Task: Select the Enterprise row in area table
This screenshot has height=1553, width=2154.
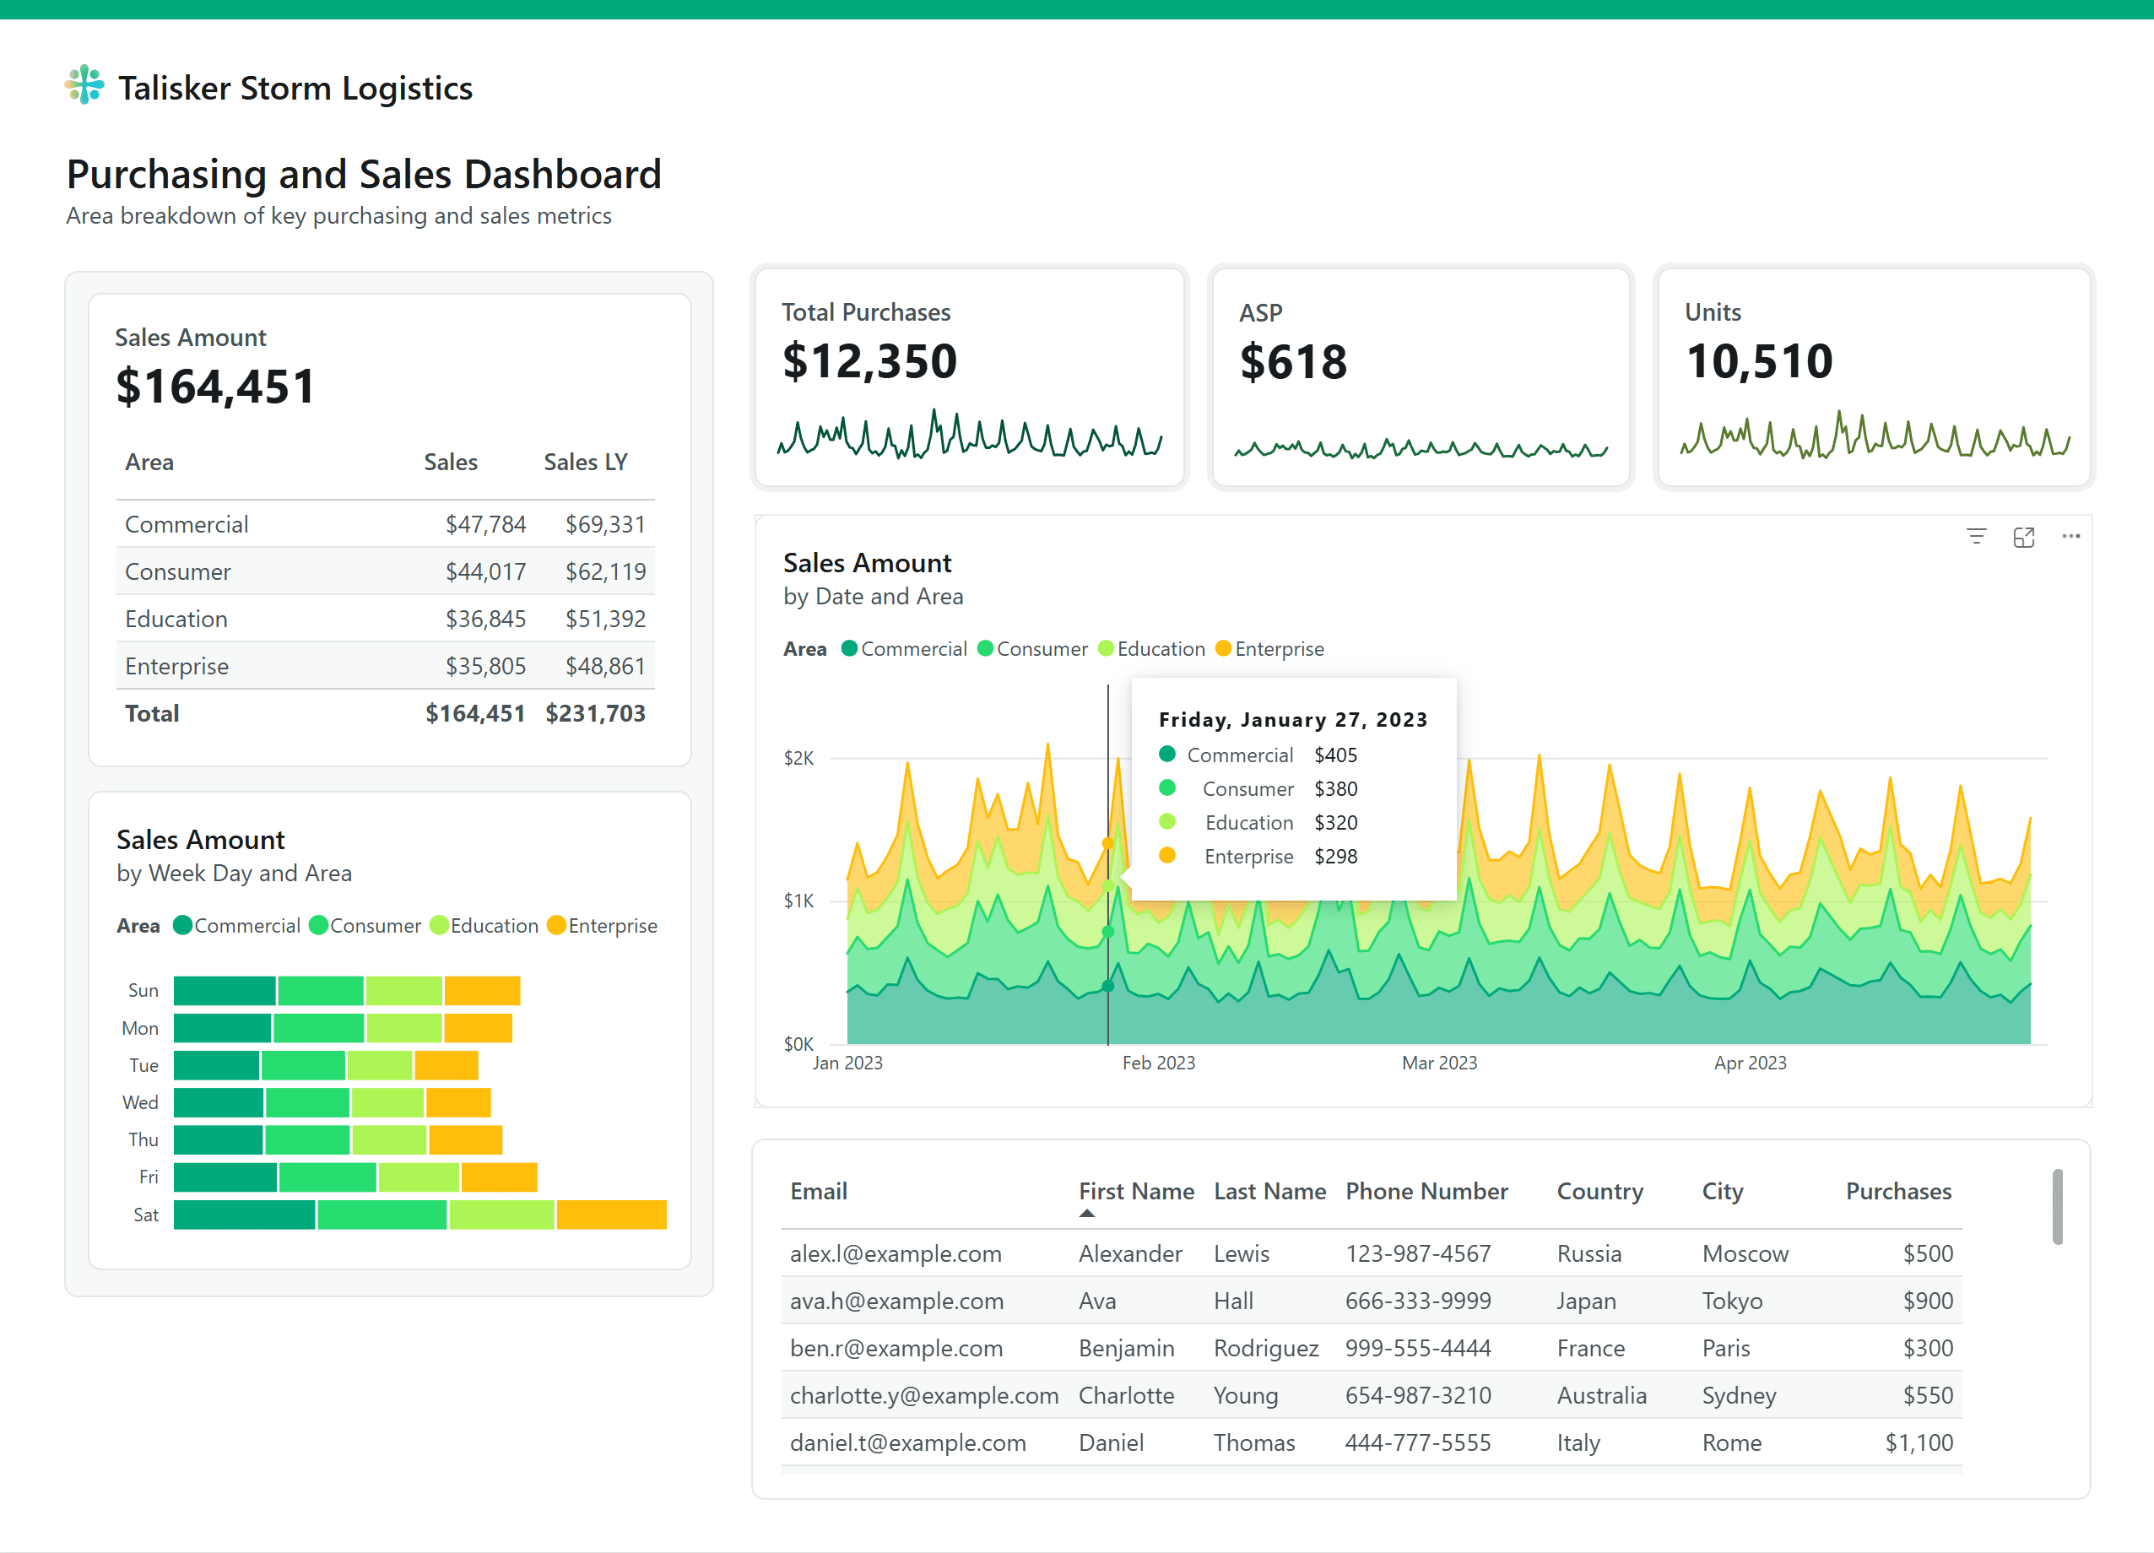Action: tap(176, 666)
